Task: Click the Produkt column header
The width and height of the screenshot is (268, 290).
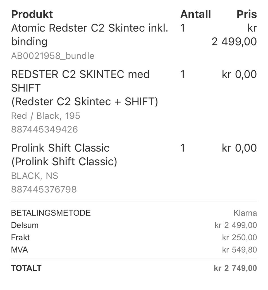Action: (x=32, y=14)
